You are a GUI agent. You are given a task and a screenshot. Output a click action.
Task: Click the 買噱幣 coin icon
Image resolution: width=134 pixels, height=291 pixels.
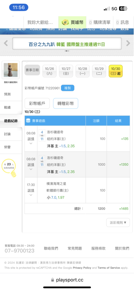pyautogui.click(x=65, y=22)
